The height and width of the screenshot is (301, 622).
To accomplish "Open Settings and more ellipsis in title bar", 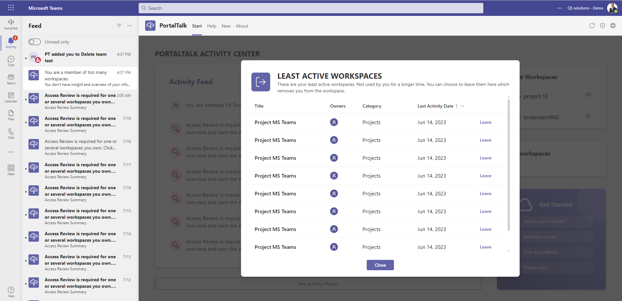I will click(560, 8).
